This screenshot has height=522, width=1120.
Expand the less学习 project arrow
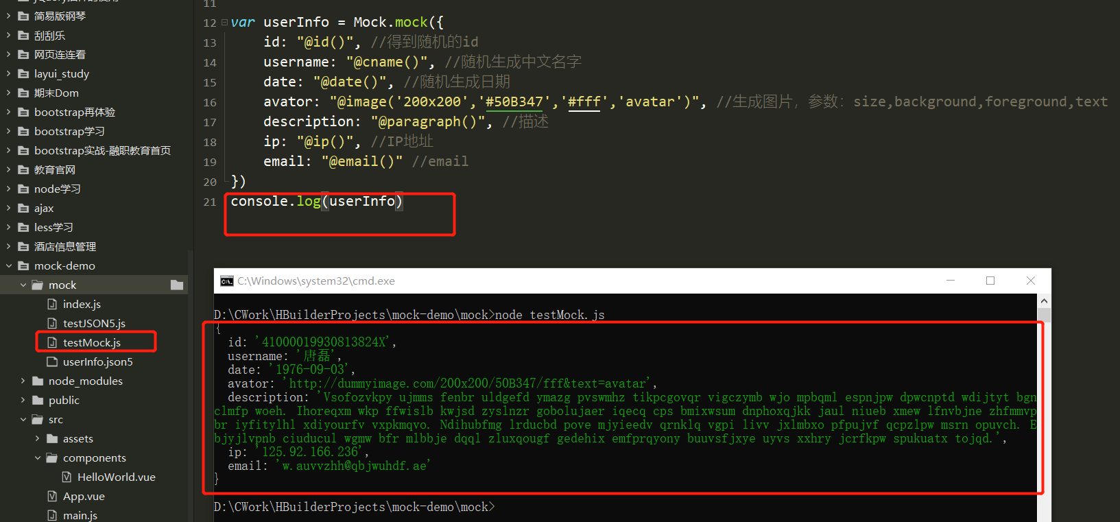pyautogui.click(x=8, y=227)
